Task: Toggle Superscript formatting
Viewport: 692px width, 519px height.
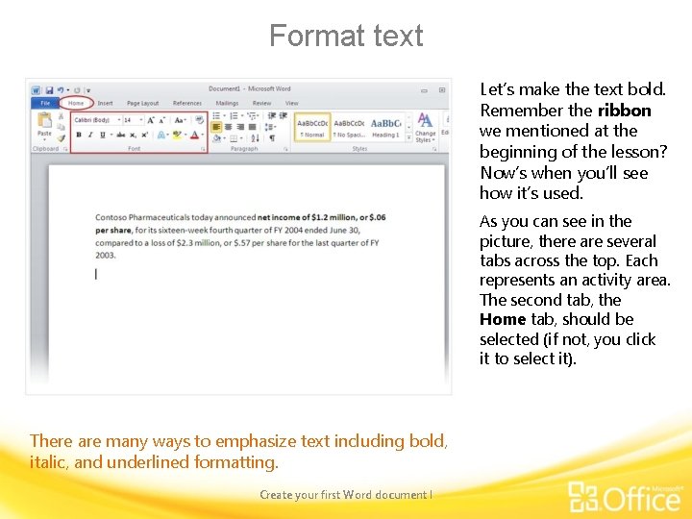Action: coord(144,136)
